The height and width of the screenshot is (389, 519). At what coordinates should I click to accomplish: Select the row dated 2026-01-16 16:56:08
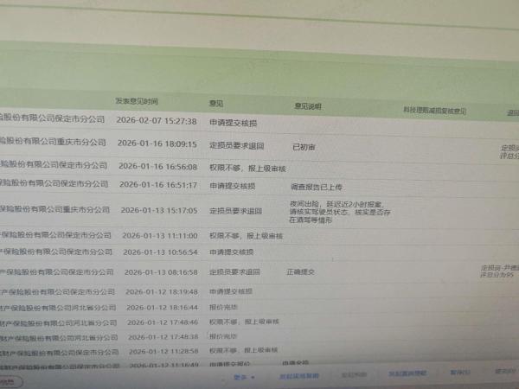click(x=259, y=167)
